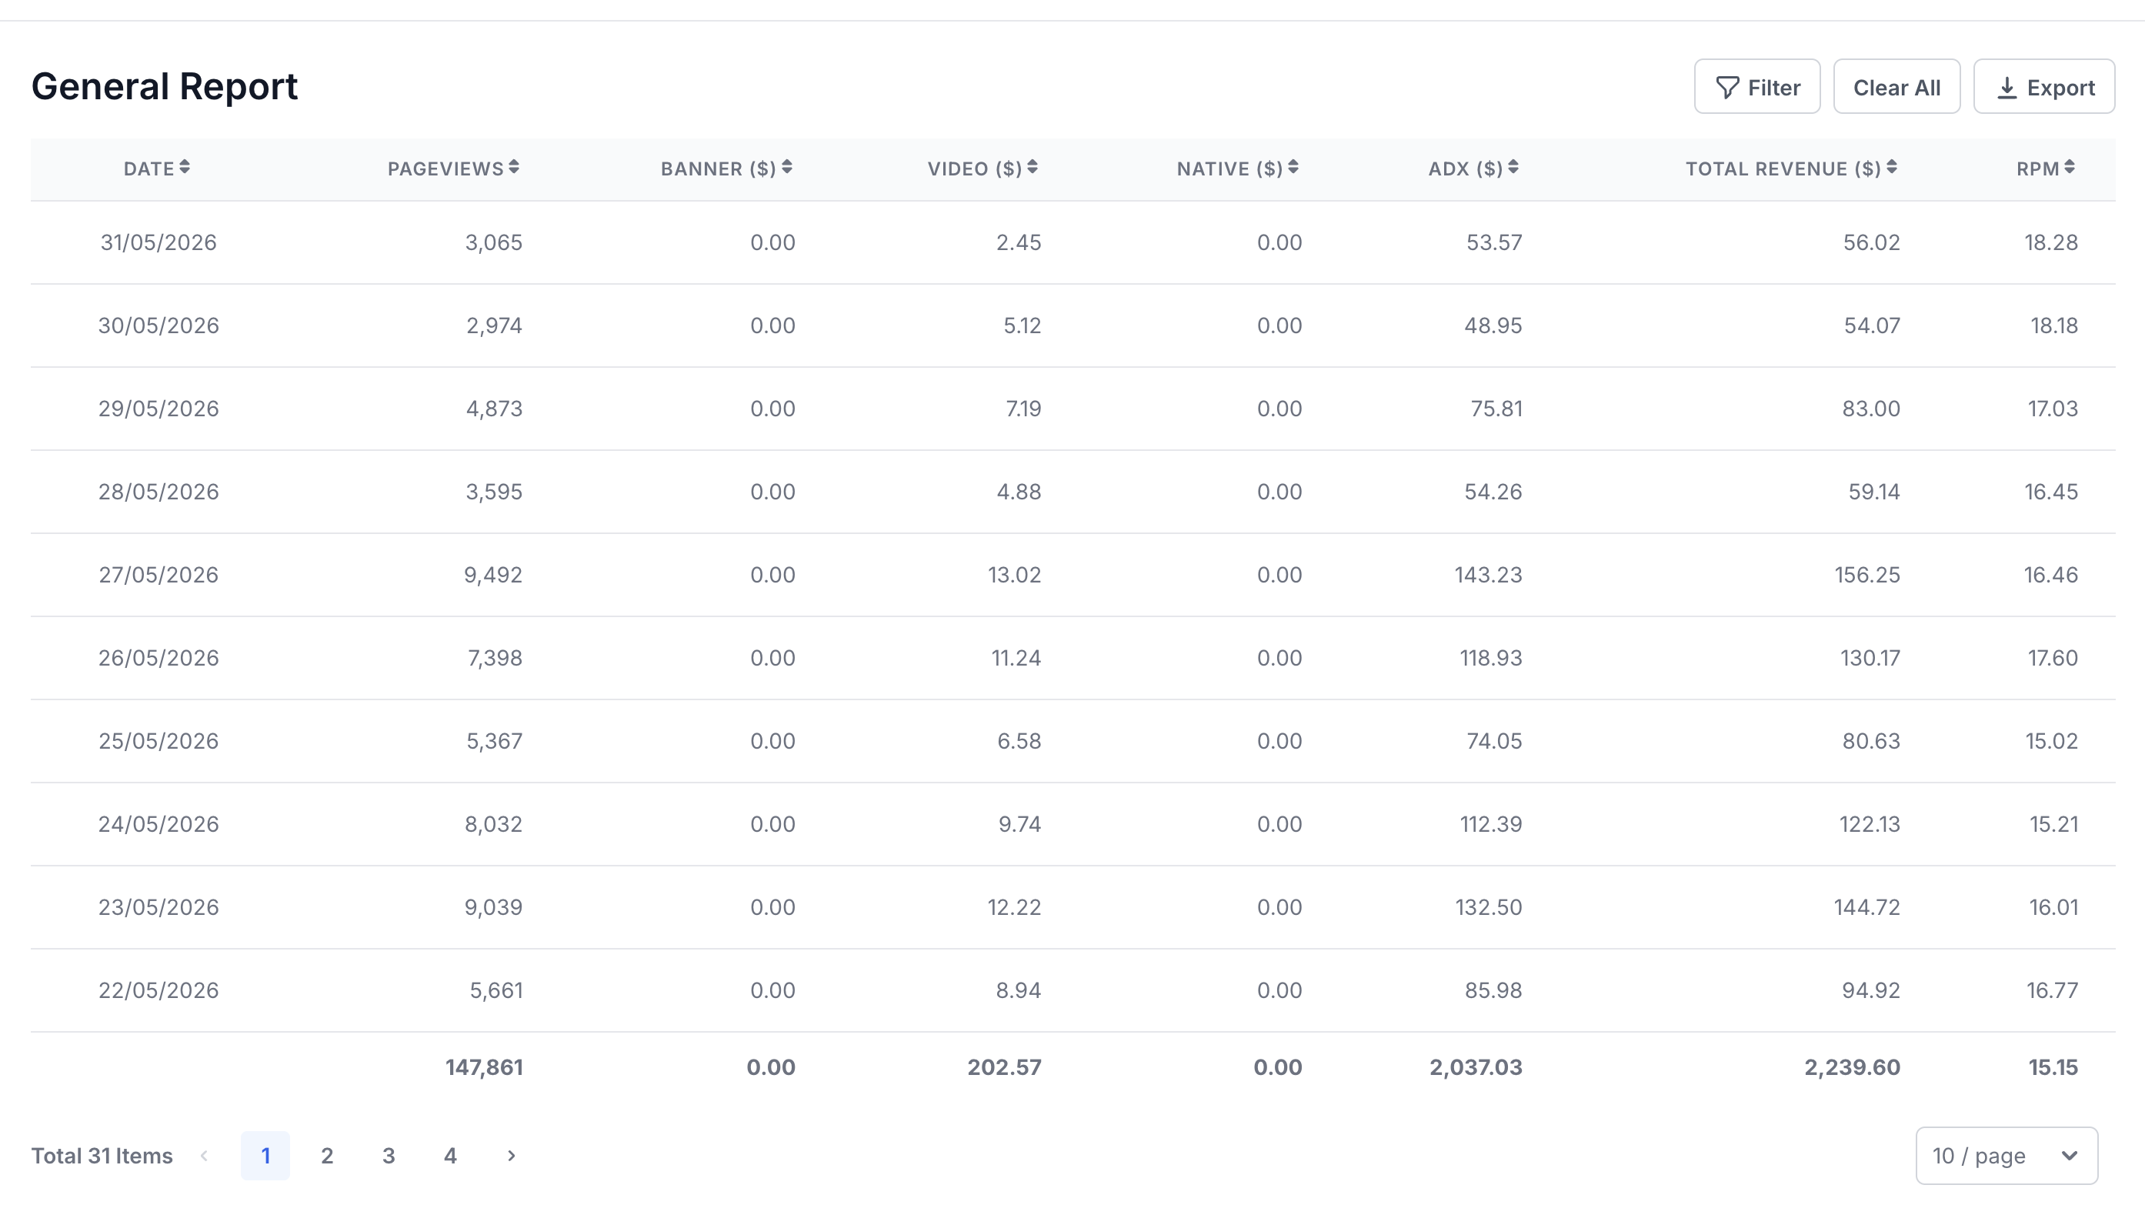Select the date 26/05/2026
This screenshot has height=1205, width=2145.
click(x=158, y=658)
